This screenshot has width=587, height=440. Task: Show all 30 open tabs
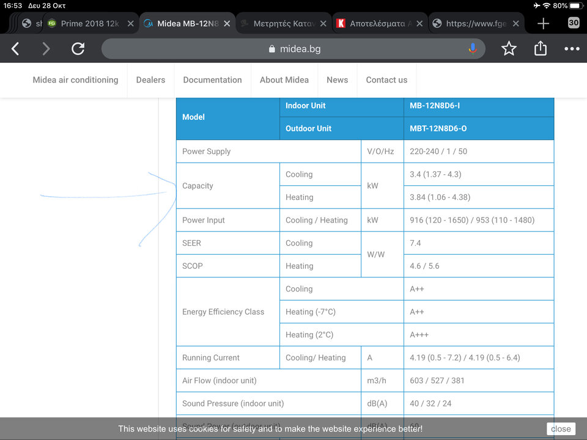coord(573,23)
